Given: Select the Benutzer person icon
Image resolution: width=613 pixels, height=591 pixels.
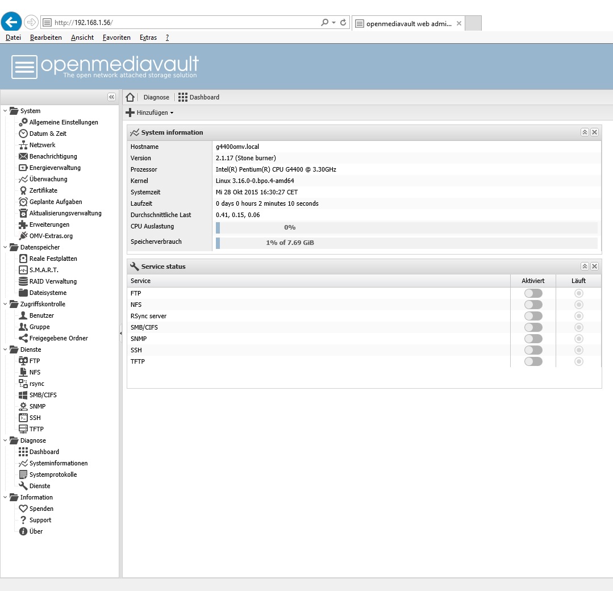Looking at the screenshot, I should pyautogui.click(x=23, y=315).
